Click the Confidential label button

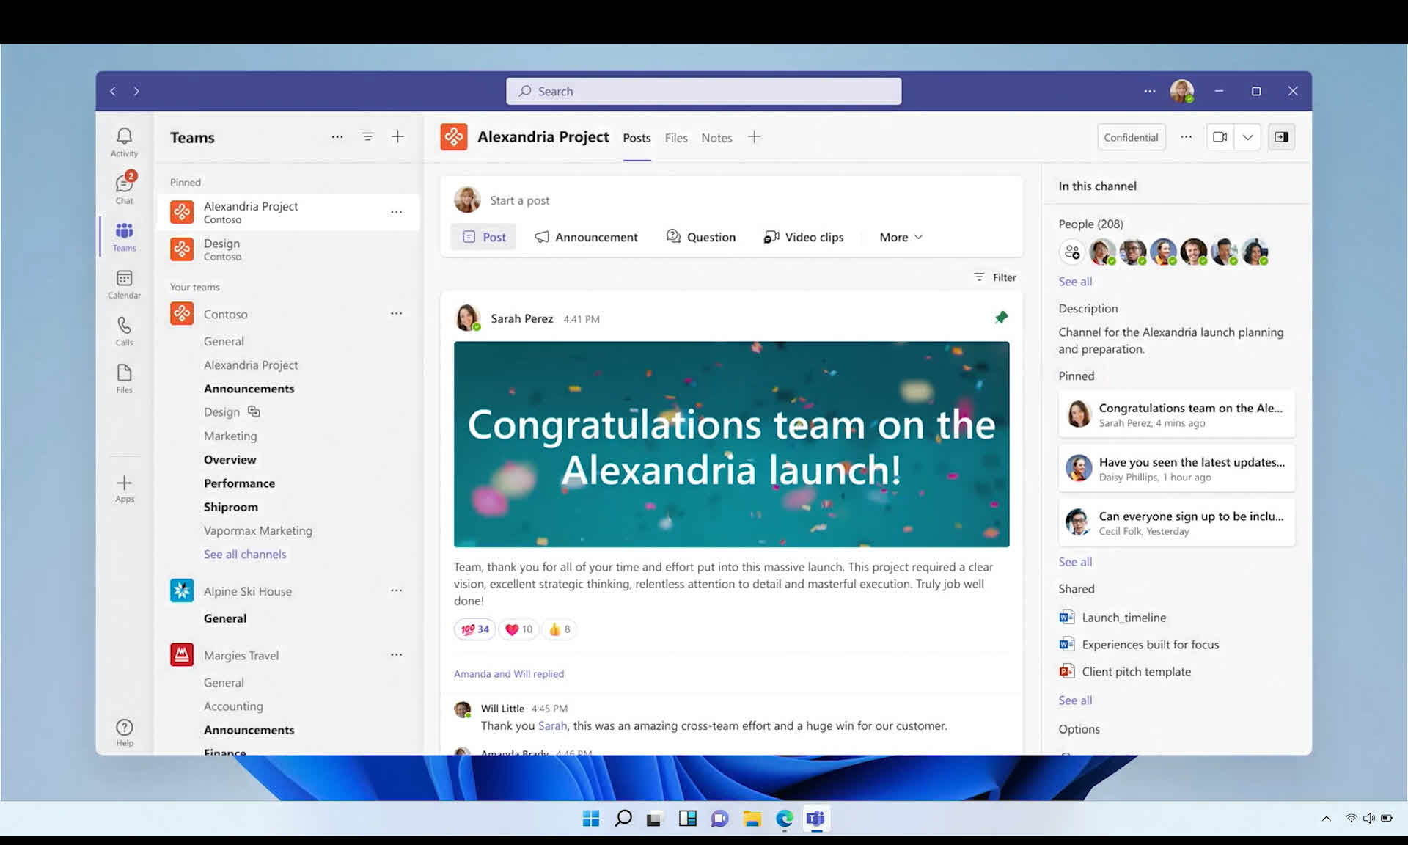1131,137
